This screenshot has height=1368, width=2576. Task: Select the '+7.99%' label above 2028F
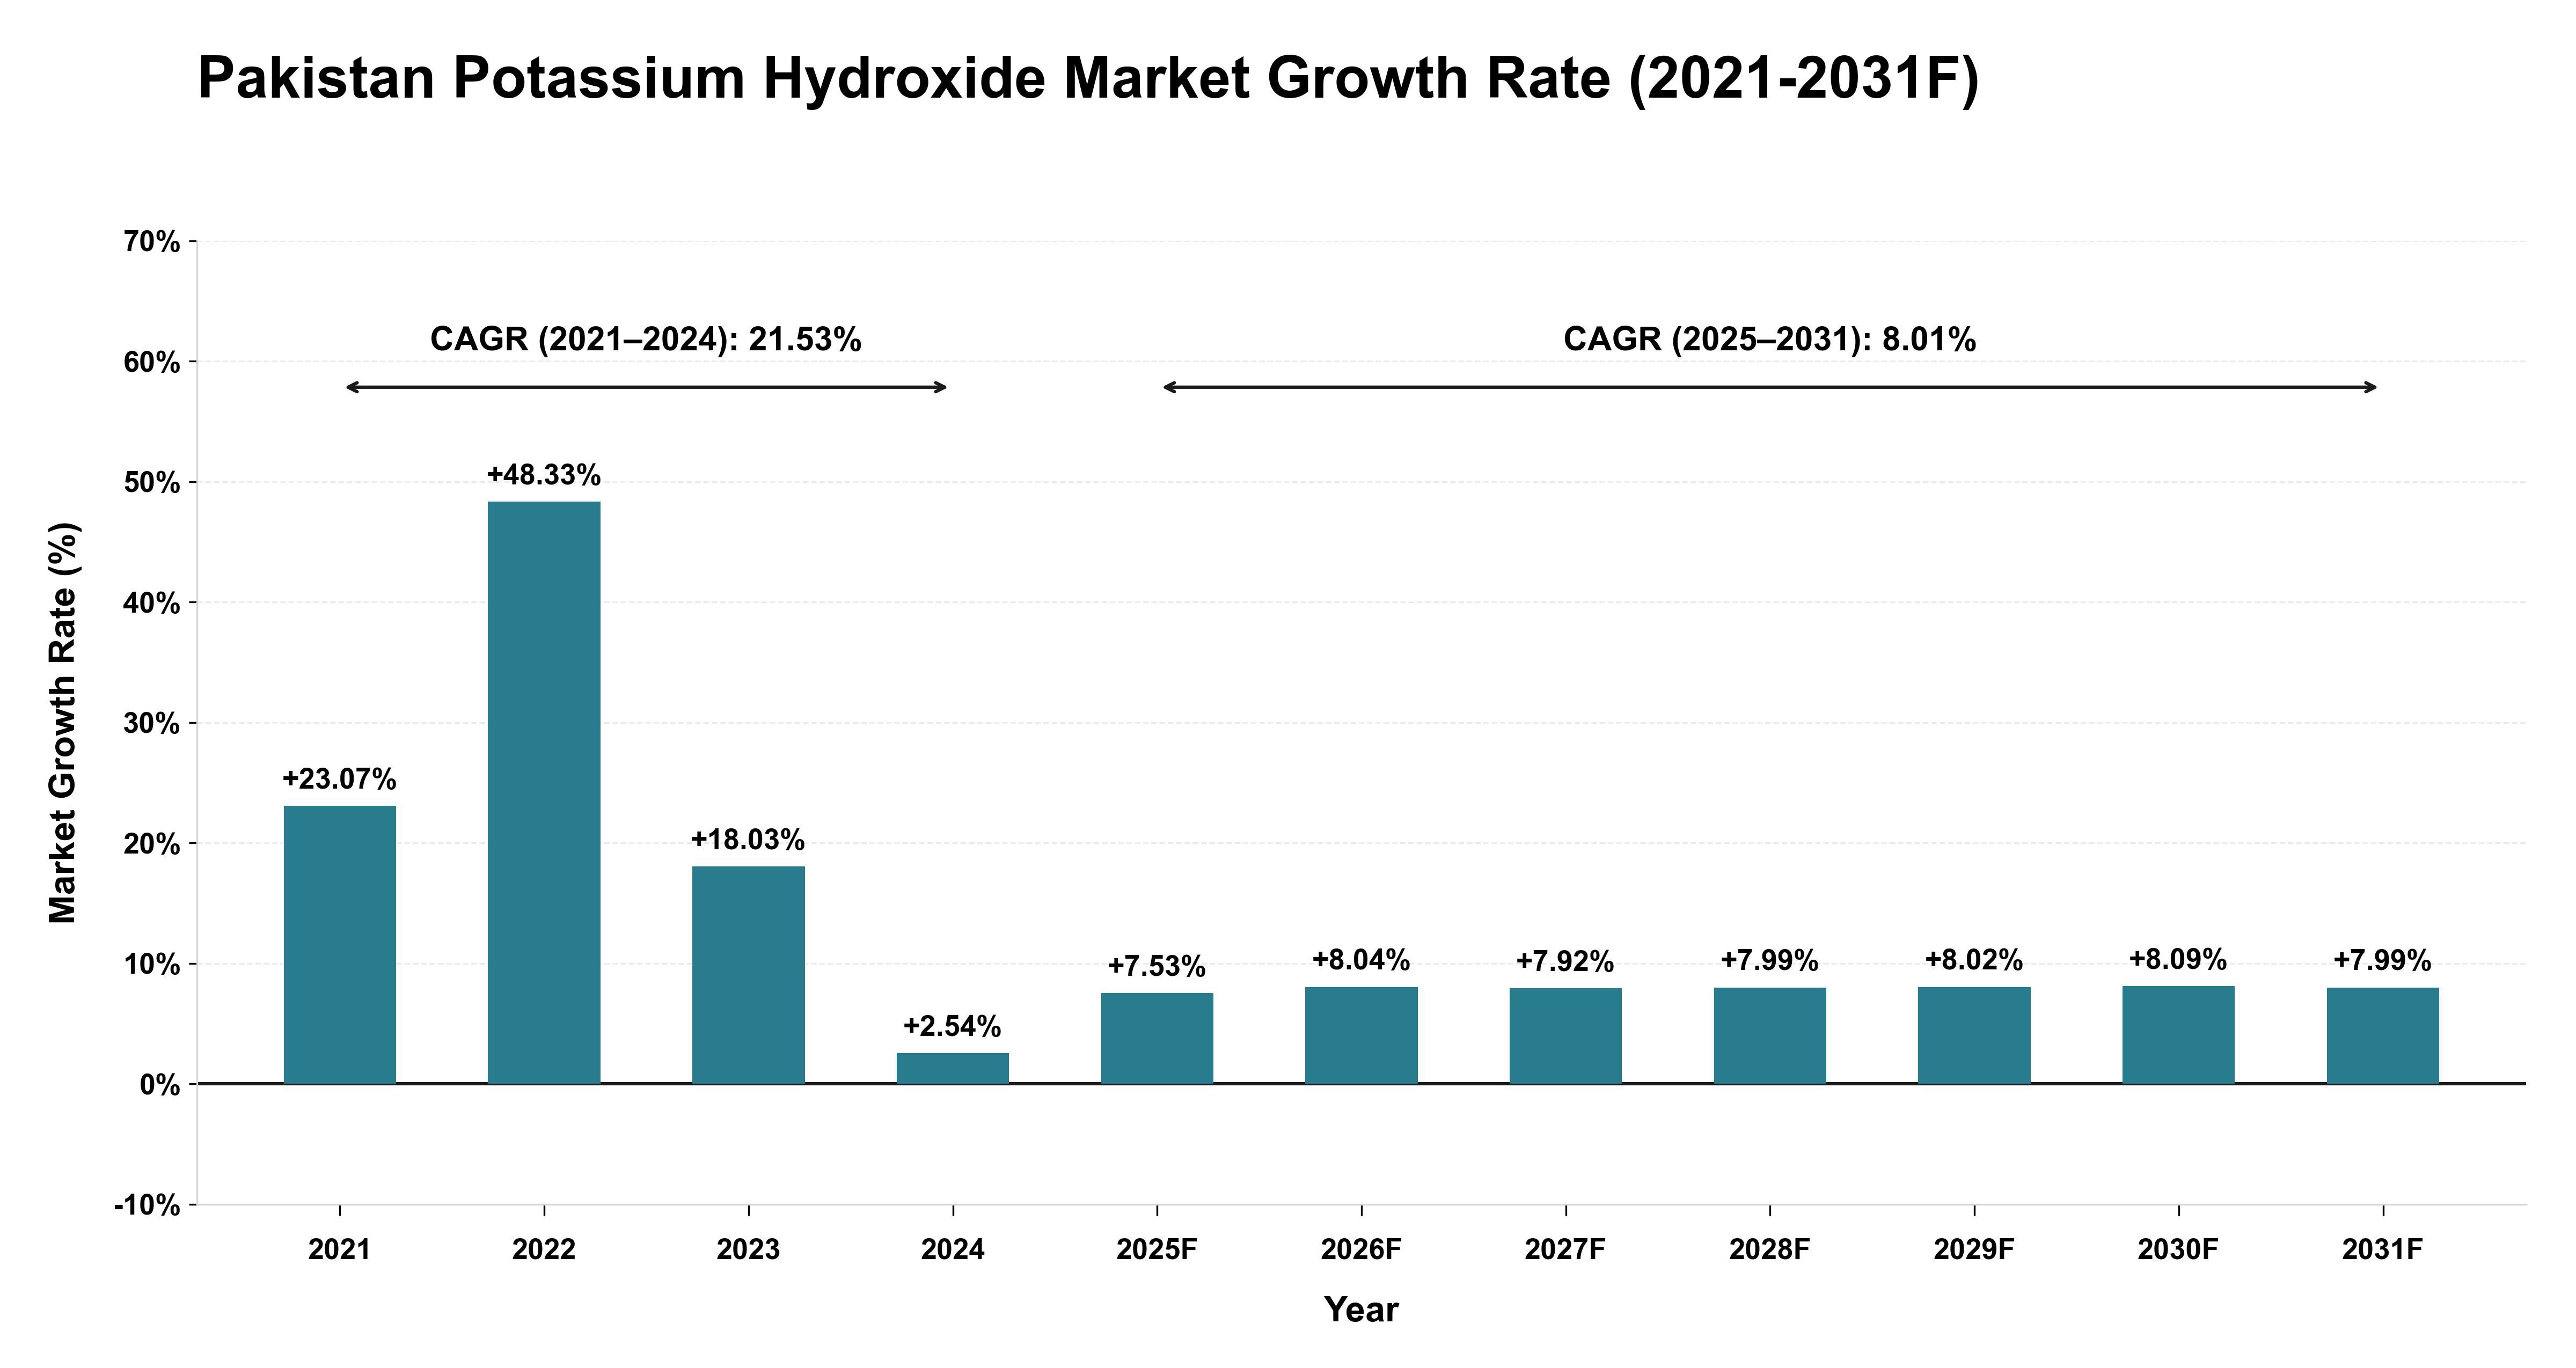click(x=1770, y=961)
